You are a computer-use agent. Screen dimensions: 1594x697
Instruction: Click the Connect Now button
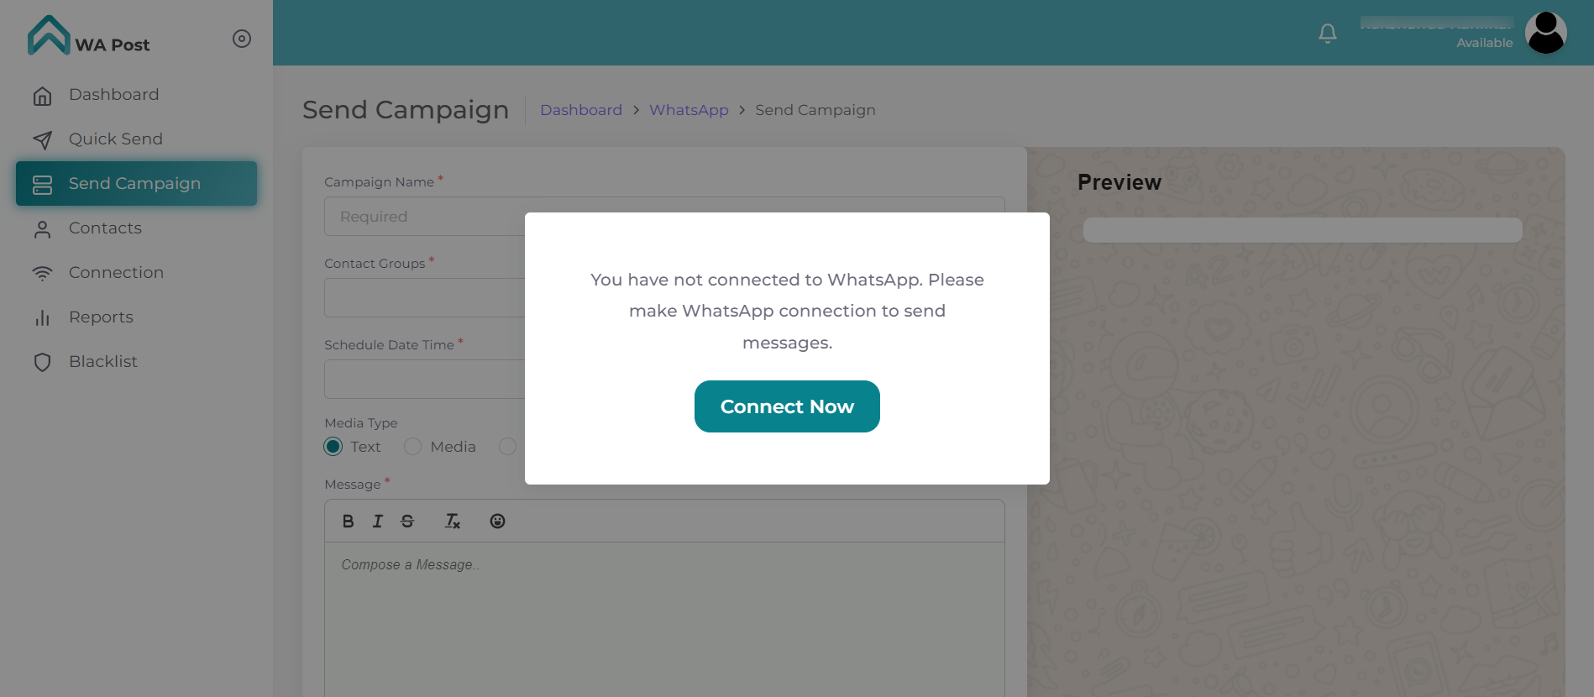point(787,406)
